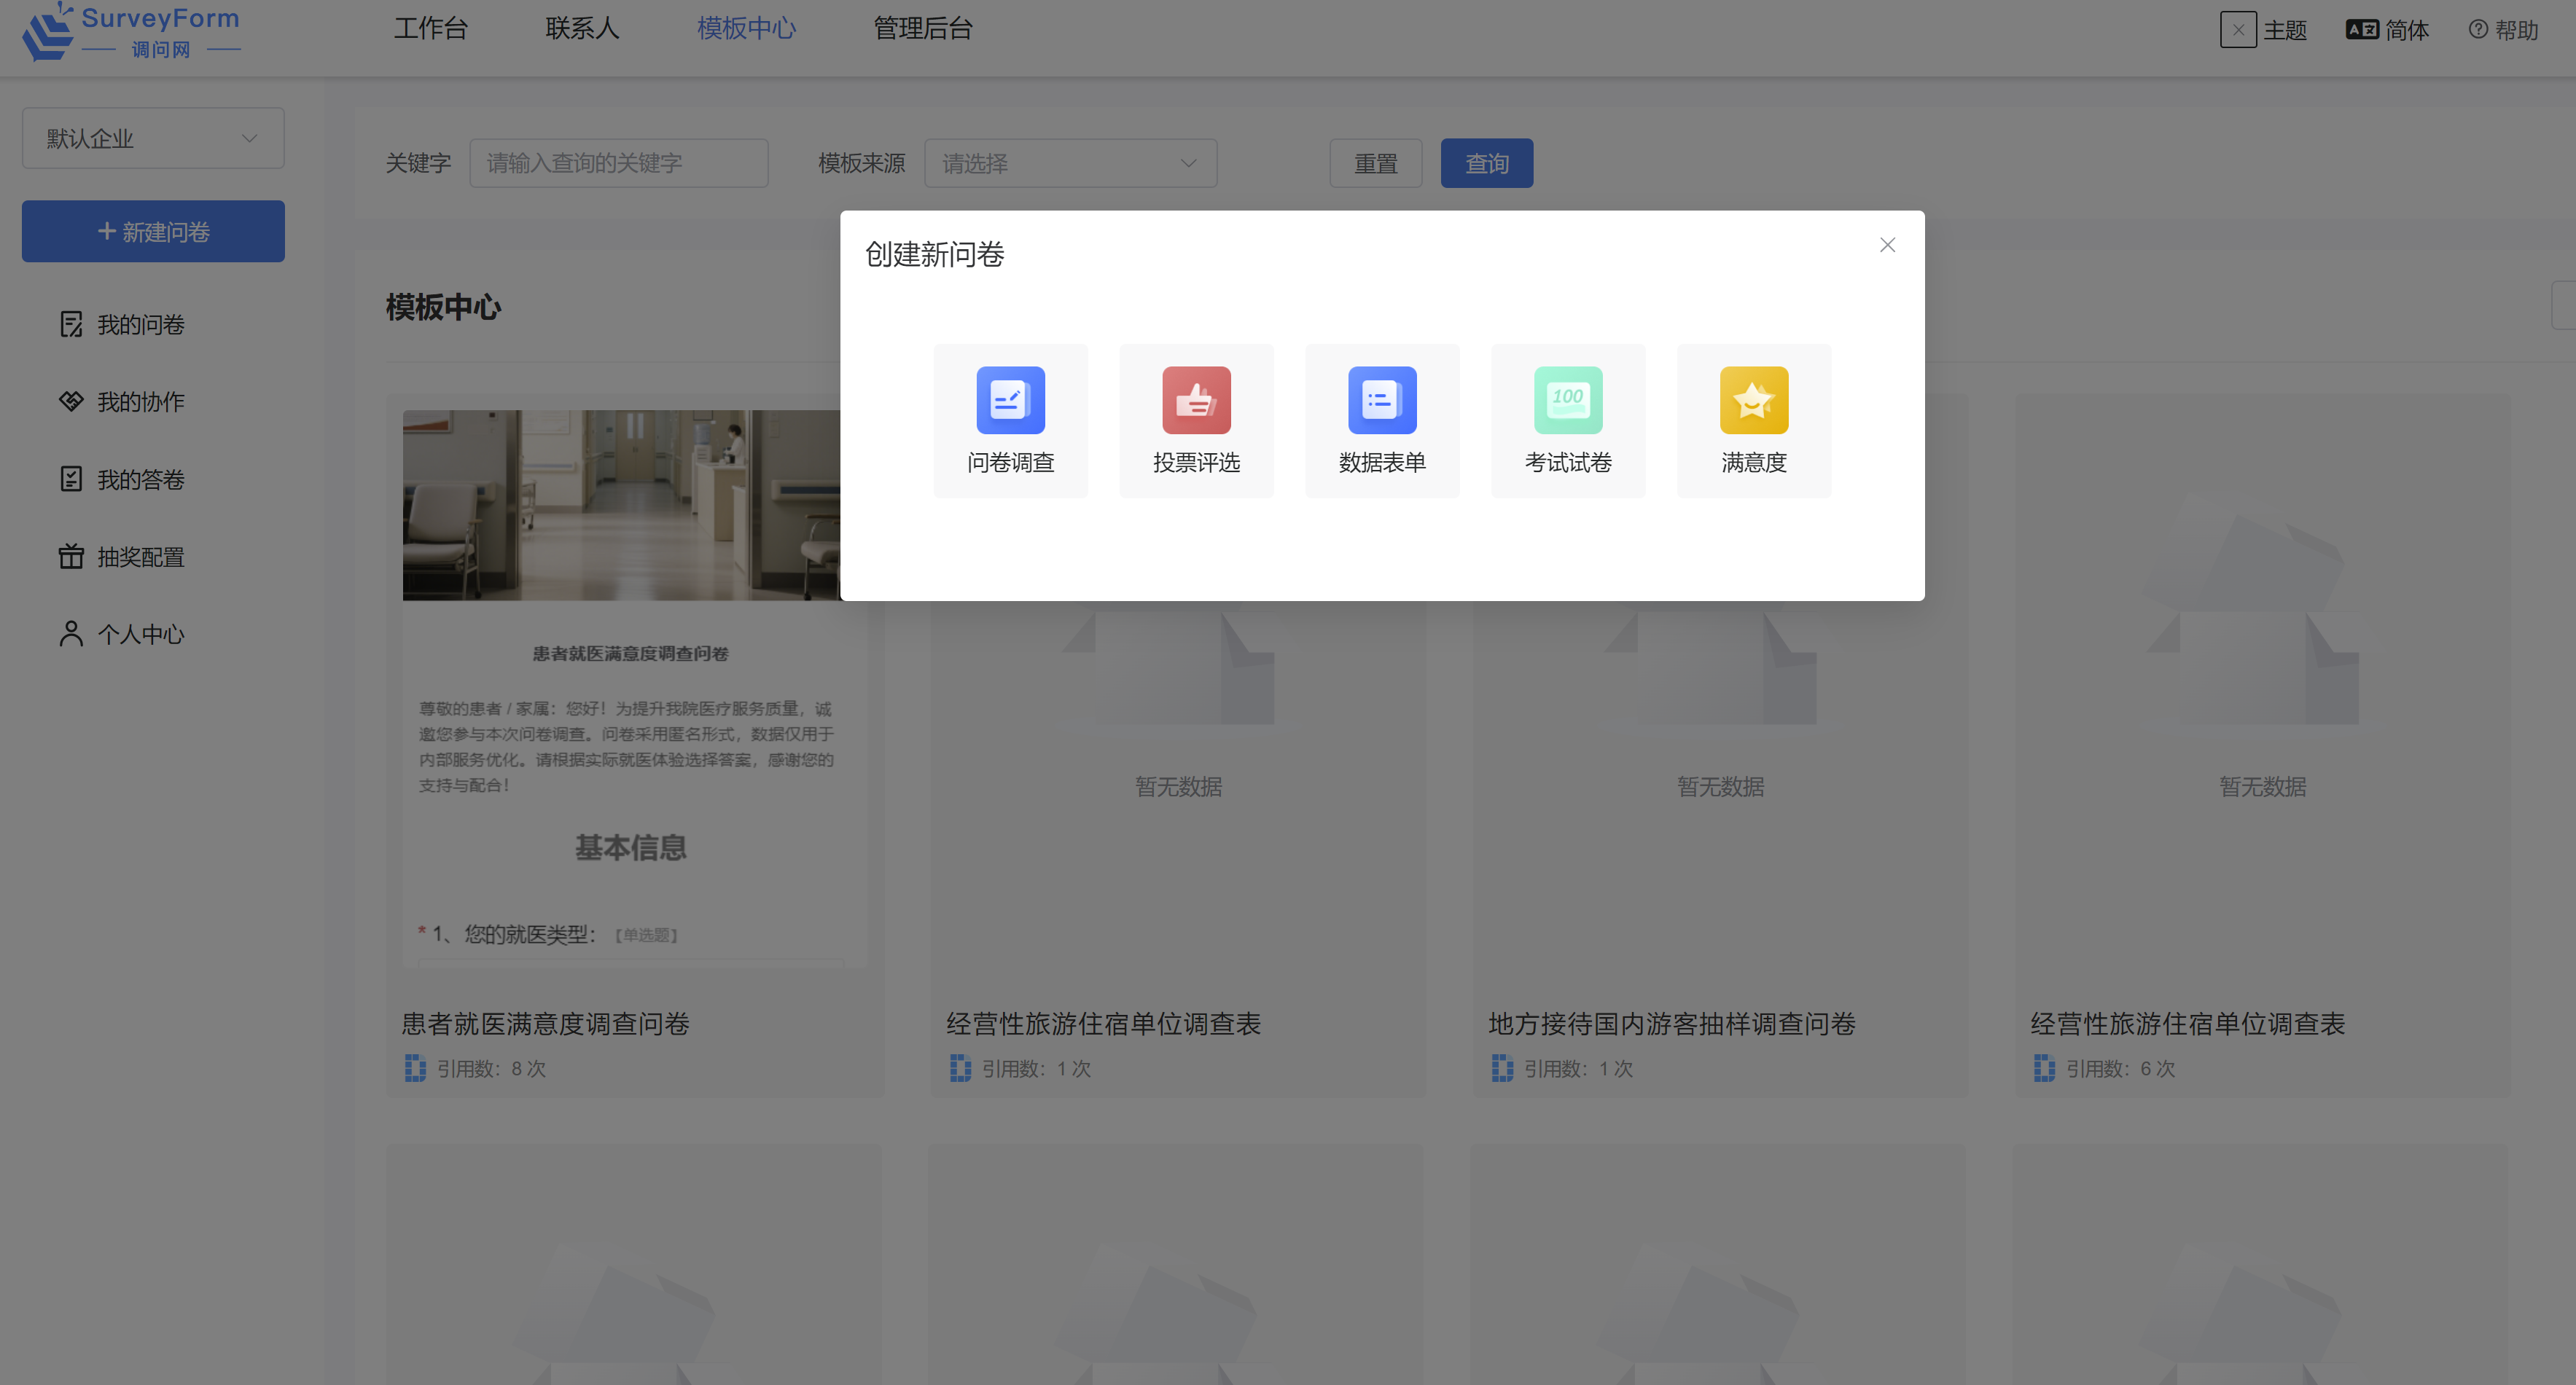Go to 我的协作 sidebar item
The image size is (2576, 1385).
point(140,401)
